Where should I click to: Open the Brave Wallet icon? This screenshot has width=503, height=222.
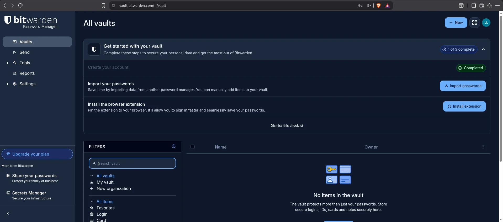pyautogui.click(x=482, y=6)
